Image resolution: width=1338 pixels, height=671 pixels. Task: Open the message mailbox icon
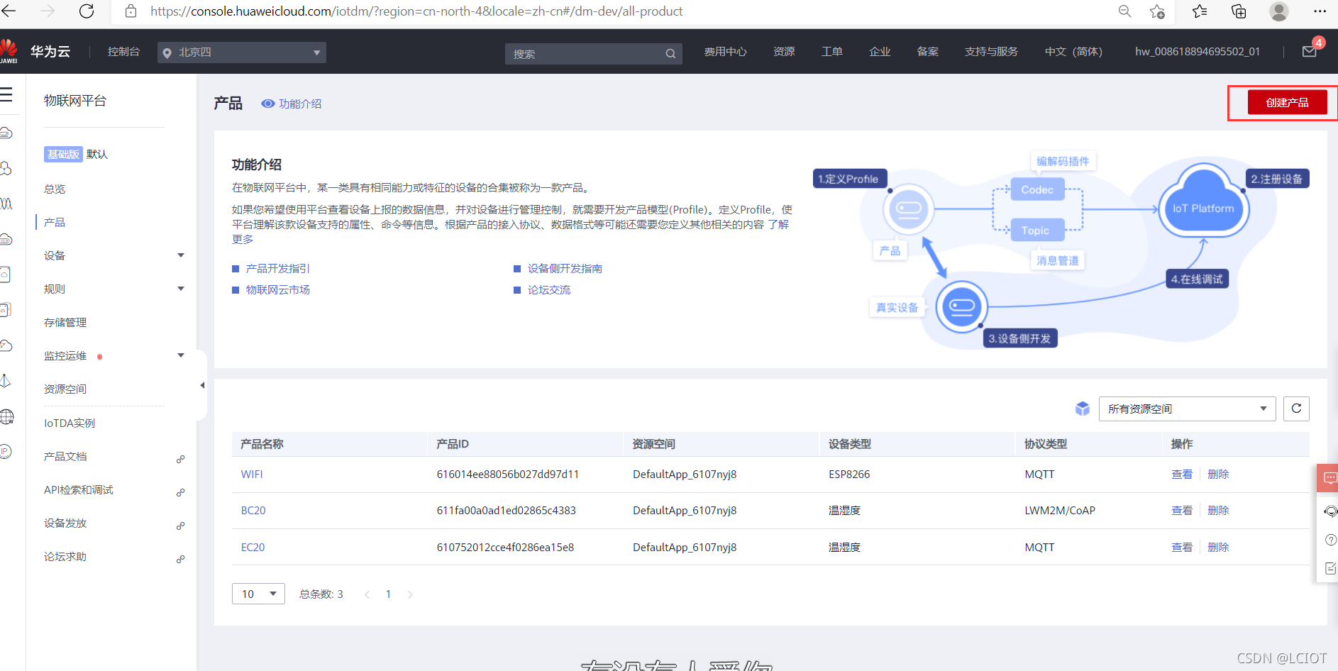tap(1310, 51)
